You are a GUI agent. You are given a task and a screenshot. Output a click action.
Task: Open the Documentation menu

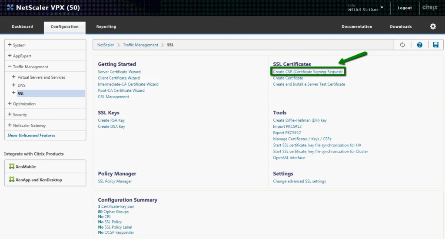coord(357,27)
